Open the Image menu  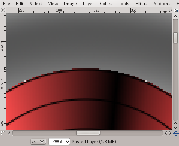70,4
